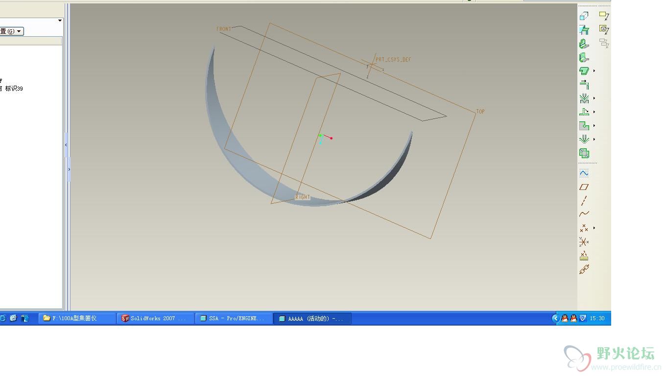This screenshot has width=666, height=376.
Task: Click the edge bend tool icon
Action: pos(584,112)
